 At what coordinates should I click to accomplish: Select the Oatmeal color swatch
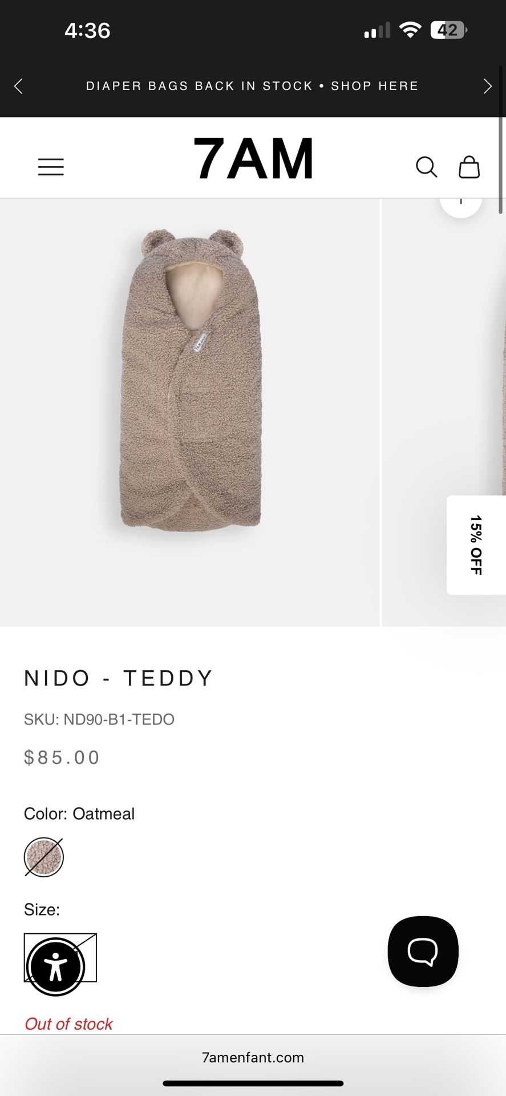pos(44,857)
